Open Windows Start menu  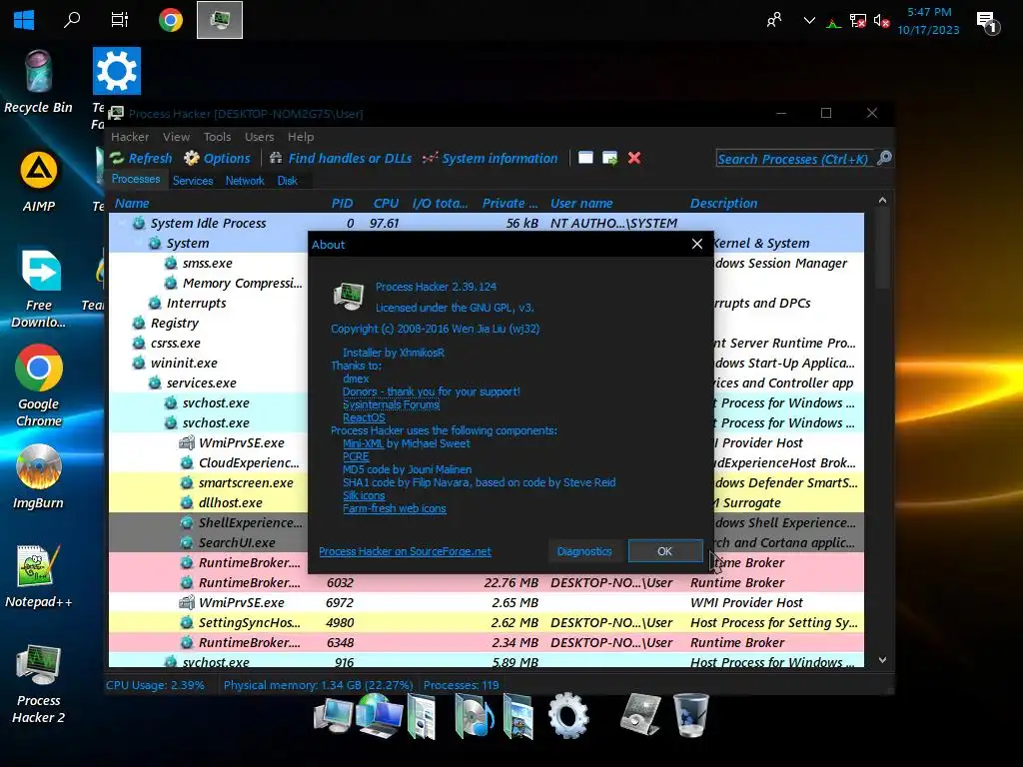click(x=24, y=20)
